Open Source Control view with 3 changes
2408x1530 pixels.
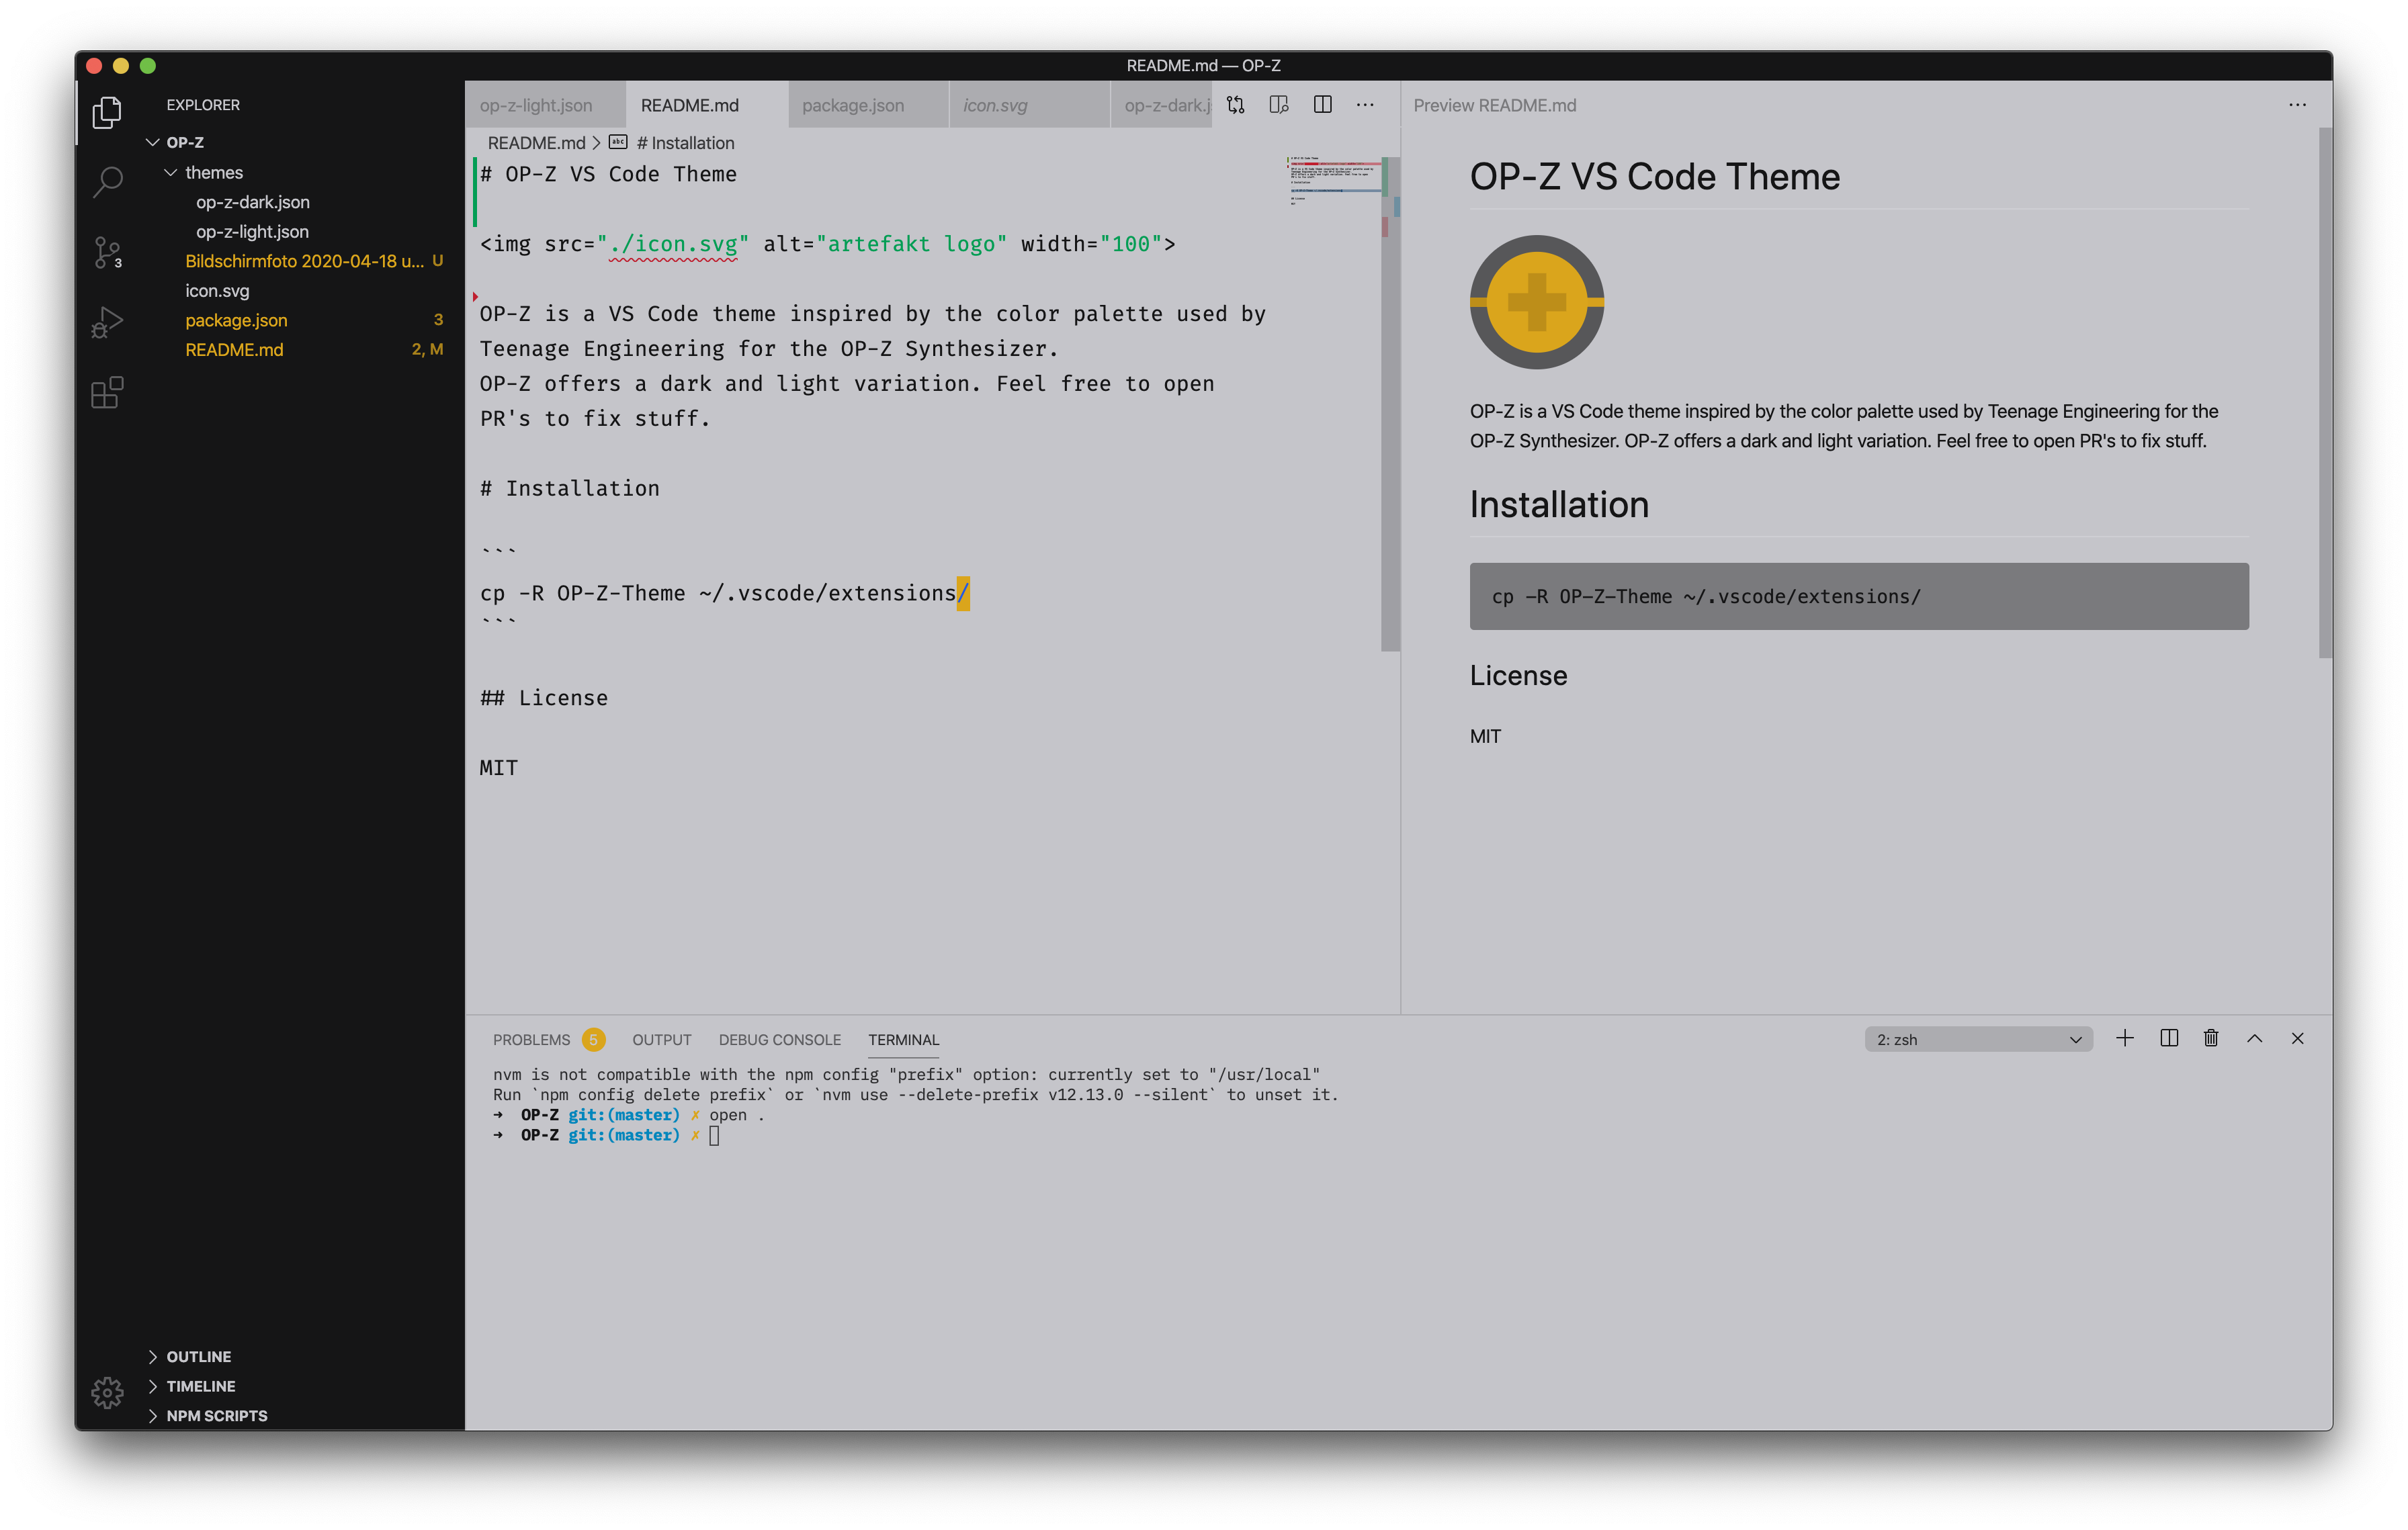coord(107,252)
